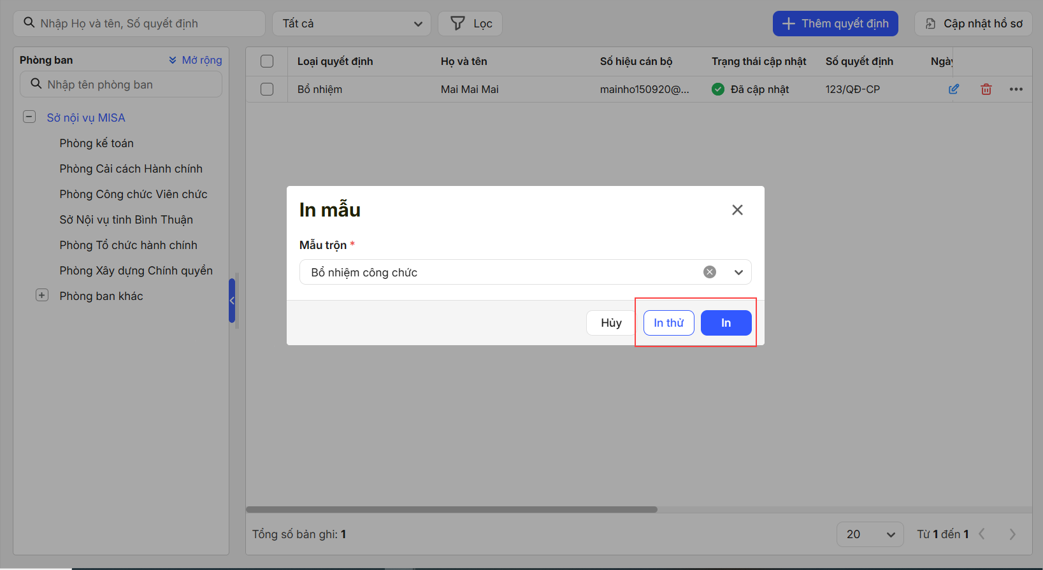This screenshot has height=570, width=1043.
Task: Close the In mẫu dialog
Action: (x=737, y=210)
